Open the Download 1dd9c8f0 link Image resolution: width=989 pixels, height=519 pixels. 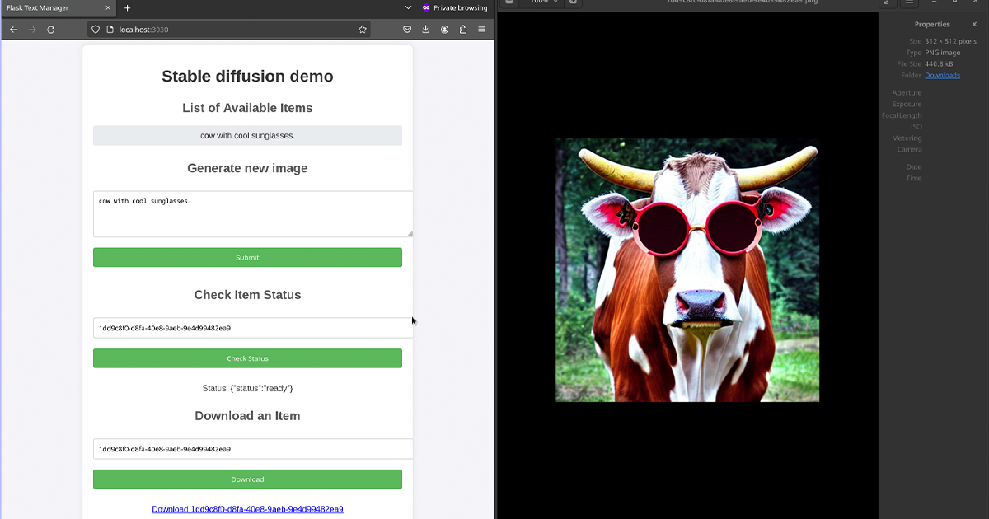pyautogui.click(x=247, y=509)
